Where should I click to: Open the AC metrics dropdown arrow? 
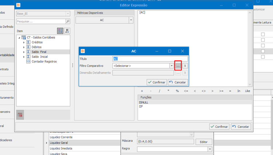tap(131, 20)
